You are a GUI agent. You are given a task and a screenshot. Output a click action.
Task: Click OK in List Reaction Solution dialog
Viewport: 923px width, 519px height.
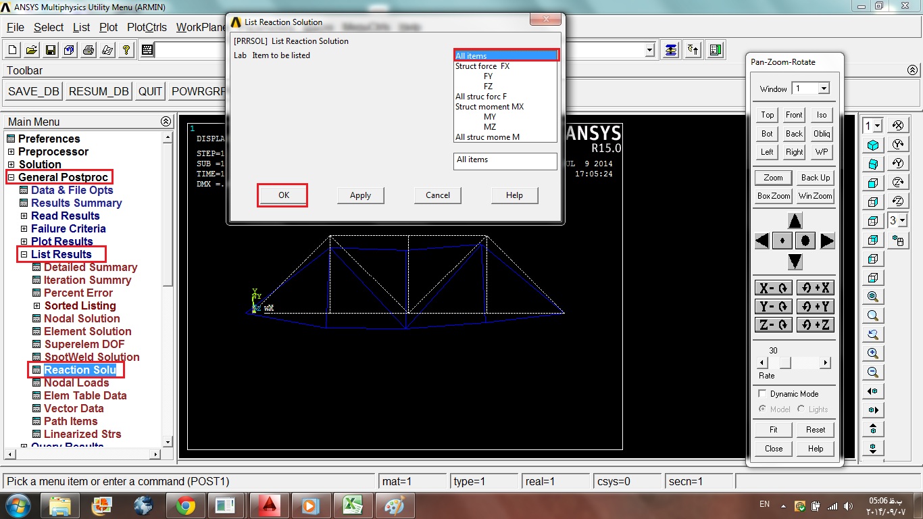283,195
